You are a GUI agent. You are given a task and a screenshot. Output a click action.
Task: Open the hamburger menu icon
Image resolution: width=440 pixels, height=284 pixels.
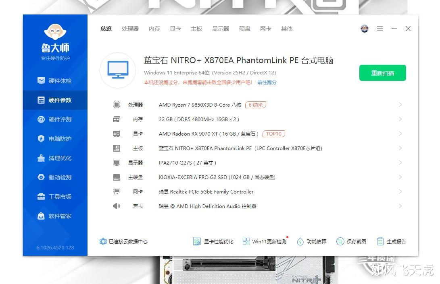coord(380,29)
